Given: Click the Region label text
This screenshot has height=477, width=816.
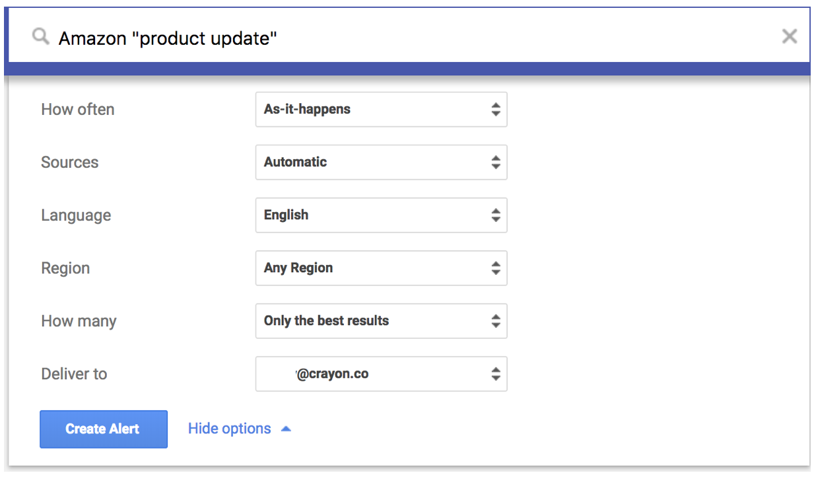Looking at the screenshot, I should point(65,268).
